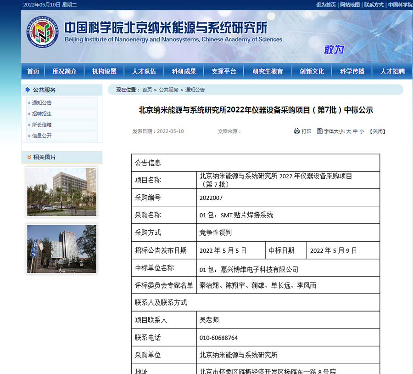Open the 研究生教育 menu item
This screenshot has width=413, height=374.
click(x=268, y=71)
